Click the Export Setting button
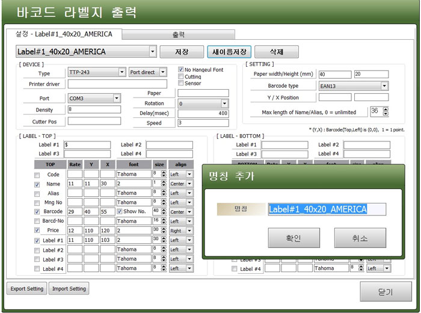 (27, 288)
